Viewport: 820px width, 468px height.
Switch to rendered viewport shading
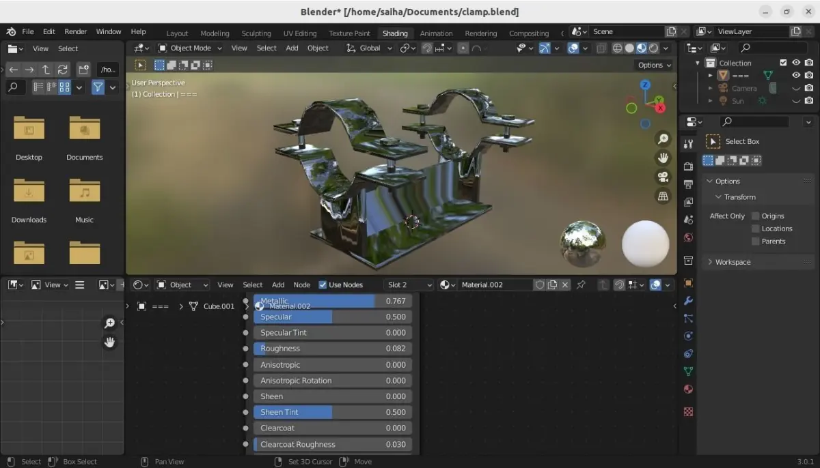(x=654, y=48)
